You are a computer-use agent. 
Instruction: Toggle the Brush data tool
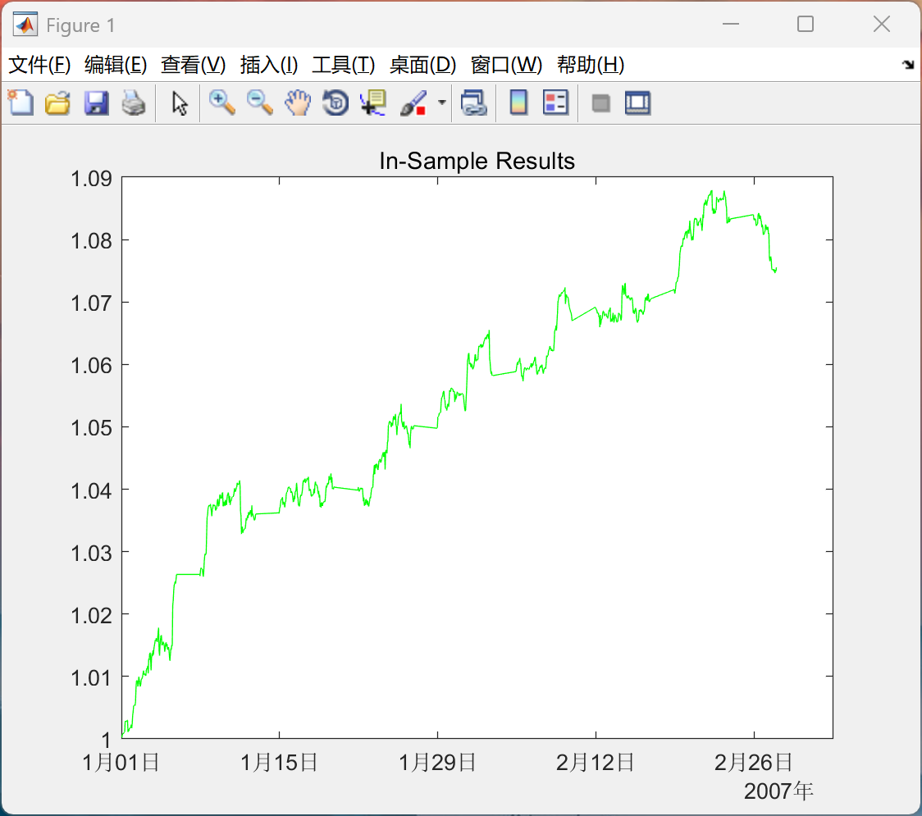[x=413, y=103]
